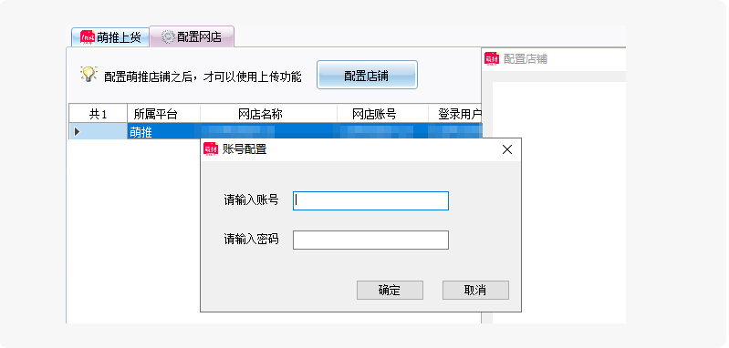Switch to the 萌推上货 tab
This screenshot has height=348, width=729.
[110, 37]
